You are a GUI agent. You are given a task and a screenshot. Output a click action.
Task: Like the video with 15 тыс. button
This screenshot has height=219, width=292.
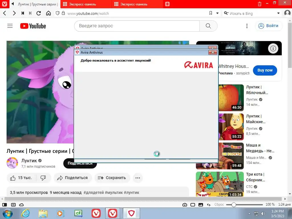[22, 178]
